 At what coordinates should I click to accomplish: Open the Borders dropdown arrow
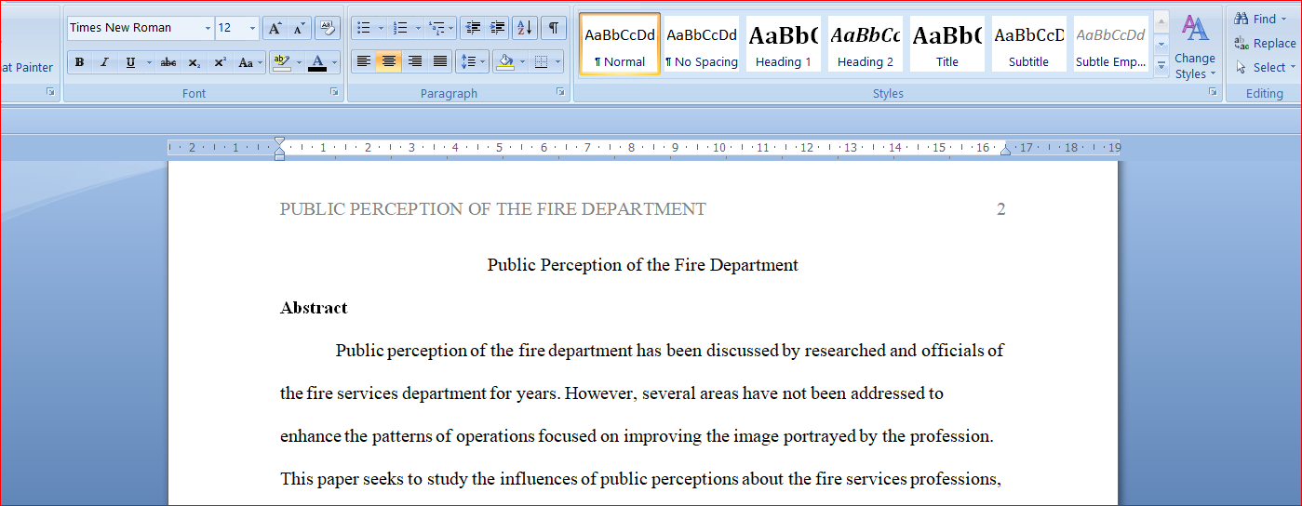(558, 62)
